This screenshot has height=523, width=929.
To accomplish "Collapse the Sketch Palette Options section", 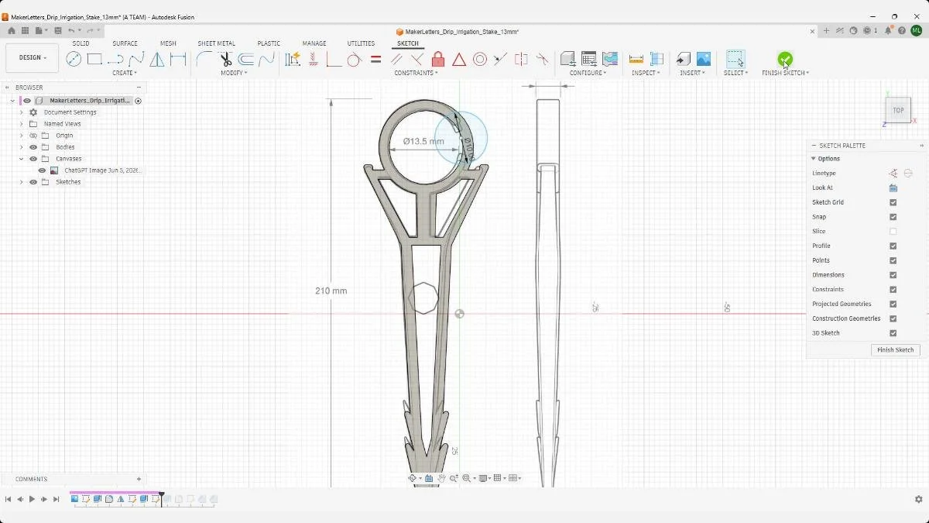I will click(814, 159).
